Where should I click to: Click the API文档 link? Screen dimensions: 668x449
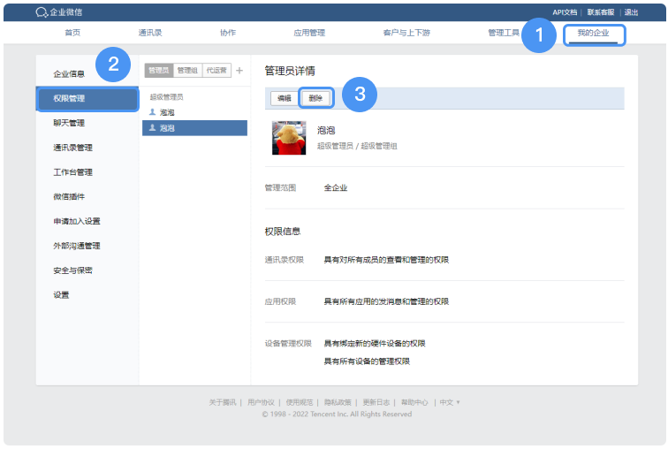(565, 12)
